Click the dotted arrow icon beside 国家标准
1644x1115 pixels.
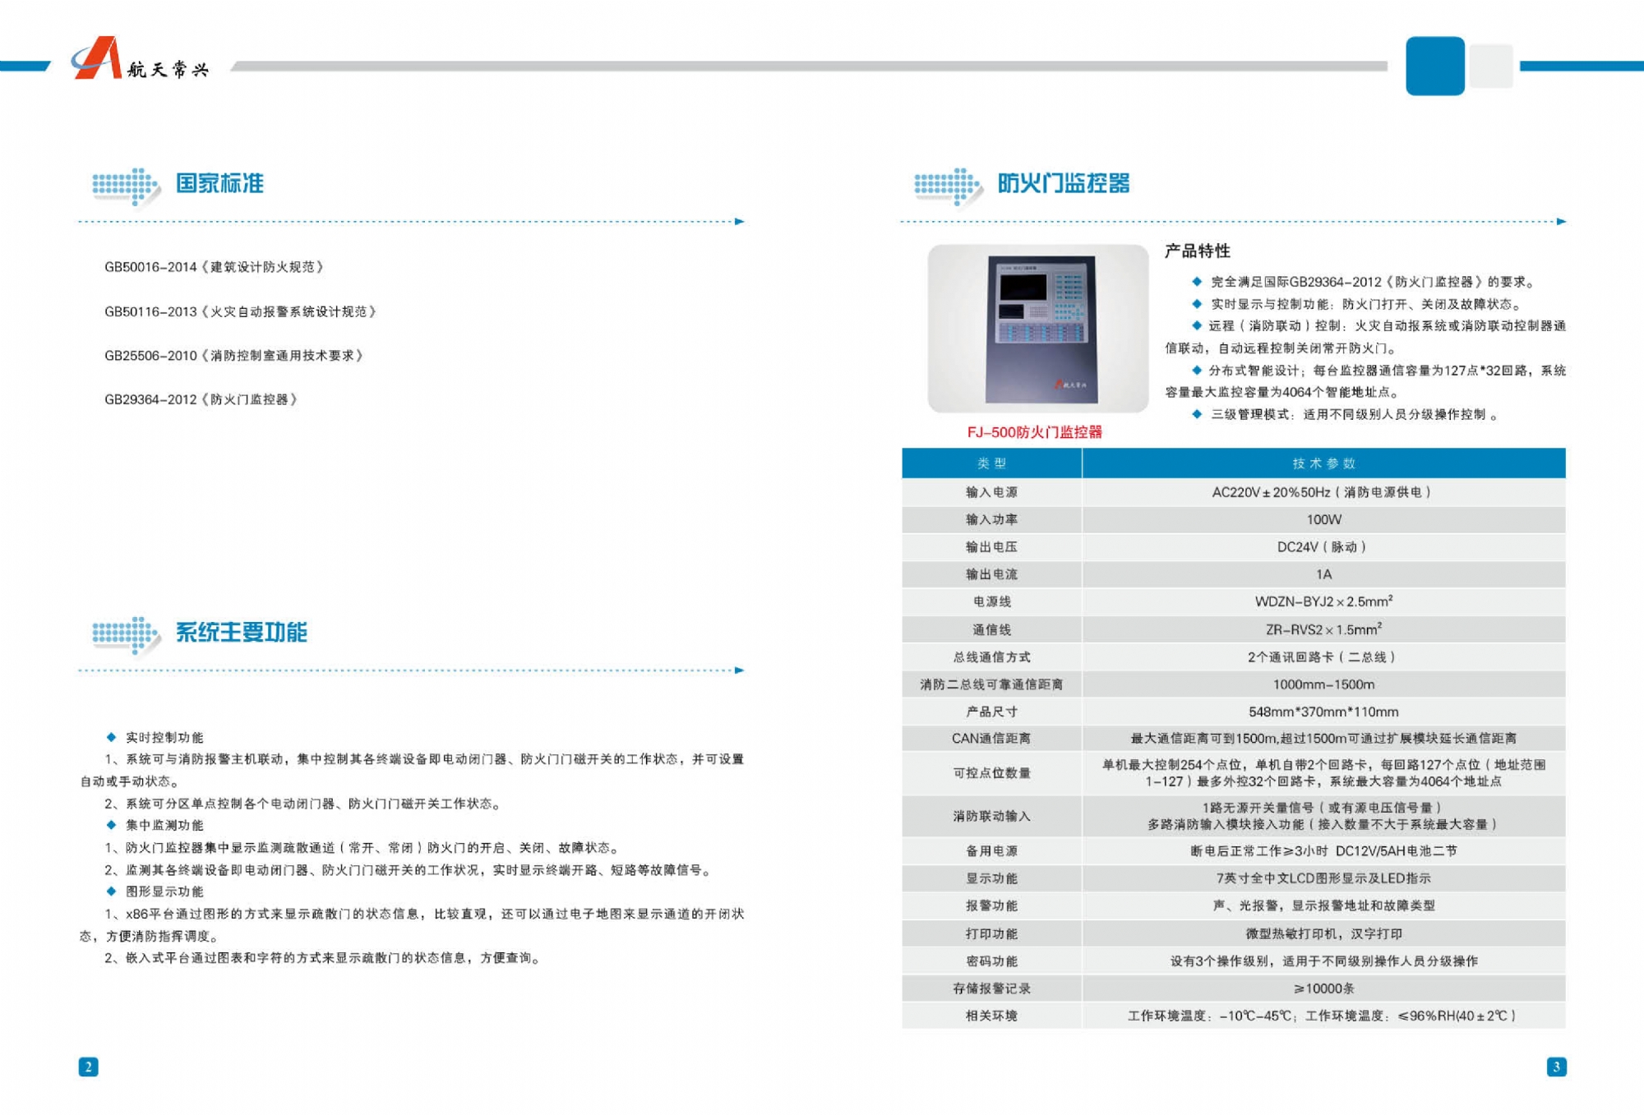click(x=125, y=187)
